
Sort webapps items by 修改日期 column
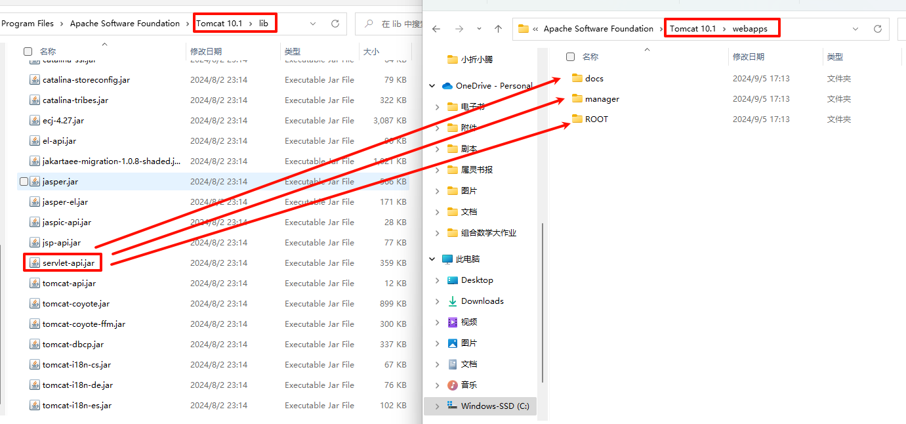click(749, 57)
